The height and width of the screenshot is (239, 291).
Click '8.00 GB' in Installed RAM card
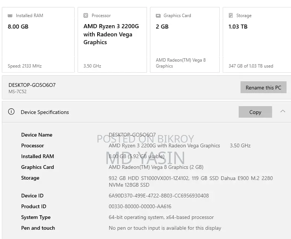click(x=18, y=27)
